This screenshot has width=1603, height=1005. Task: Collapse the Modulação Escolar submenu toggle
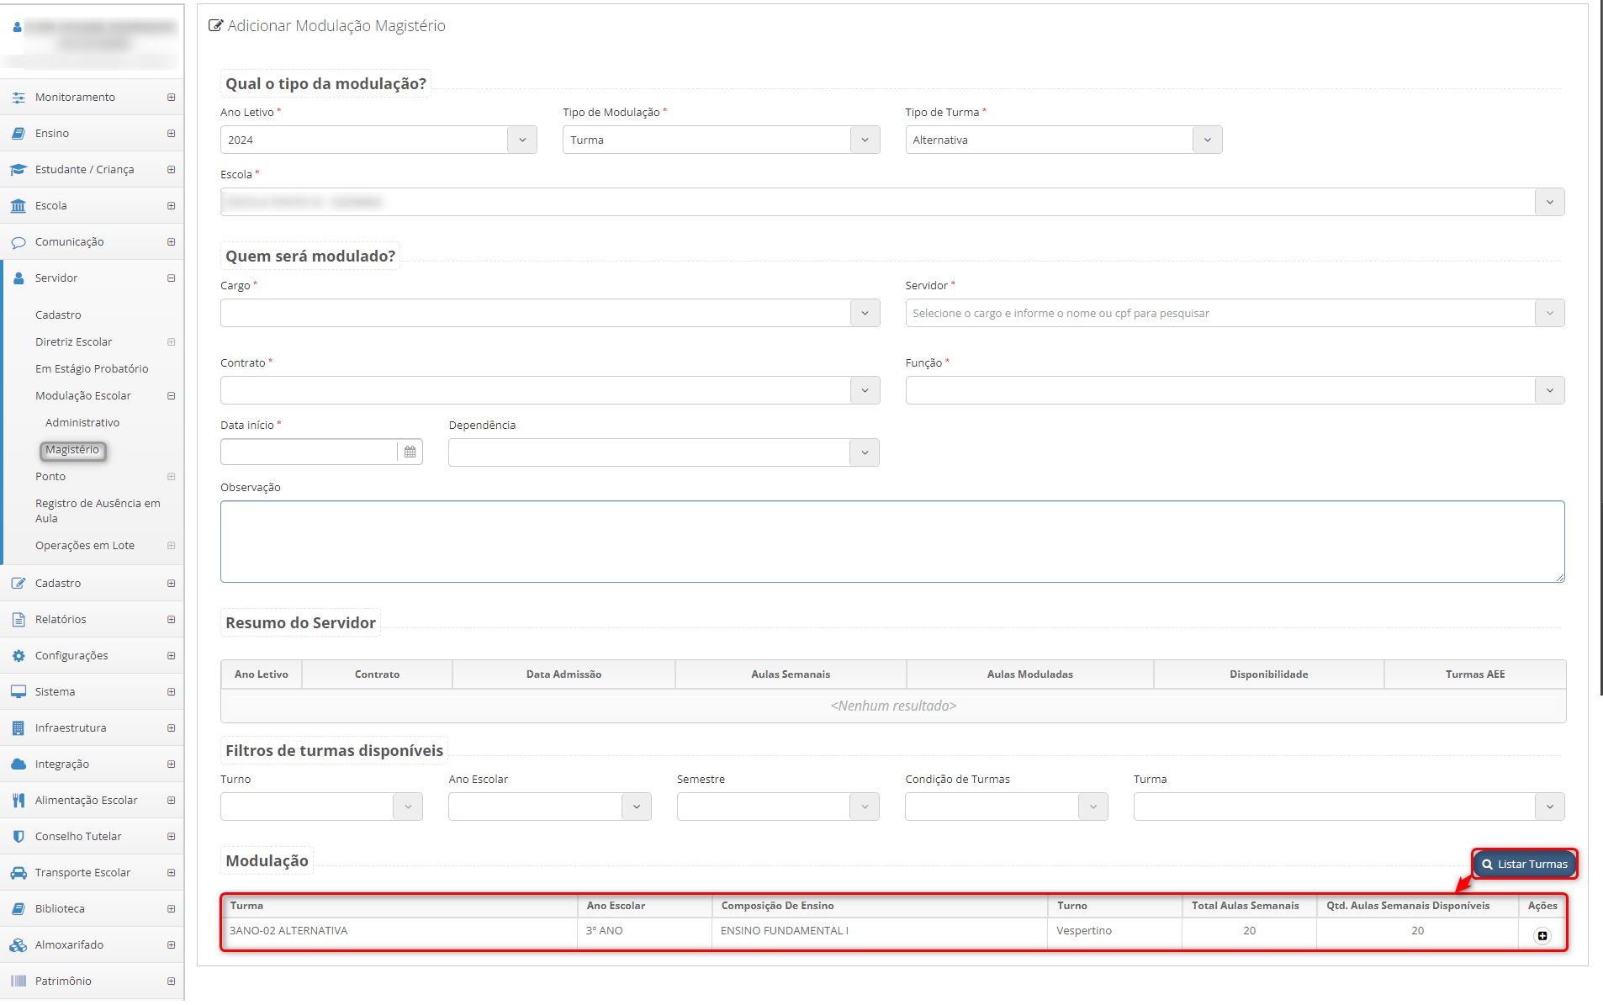pyautogui.click(x=172, y=396)
